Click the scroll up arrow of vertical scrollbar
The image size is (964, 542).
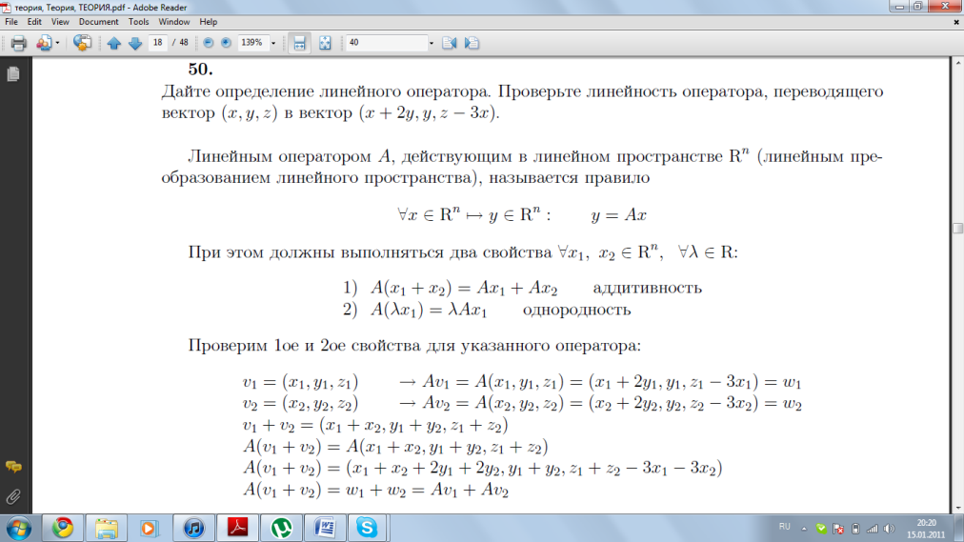point(958,63)
